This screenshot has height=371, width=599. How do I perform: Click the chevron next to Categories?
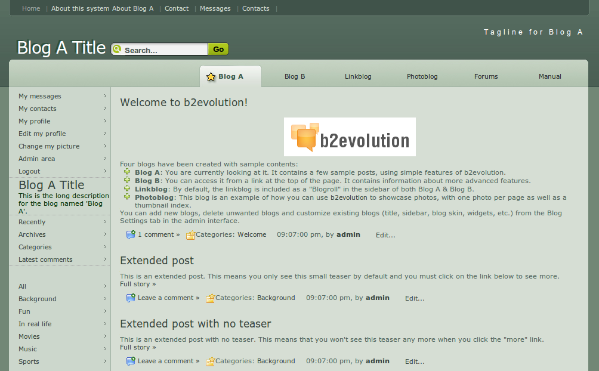tap(105, 247)
